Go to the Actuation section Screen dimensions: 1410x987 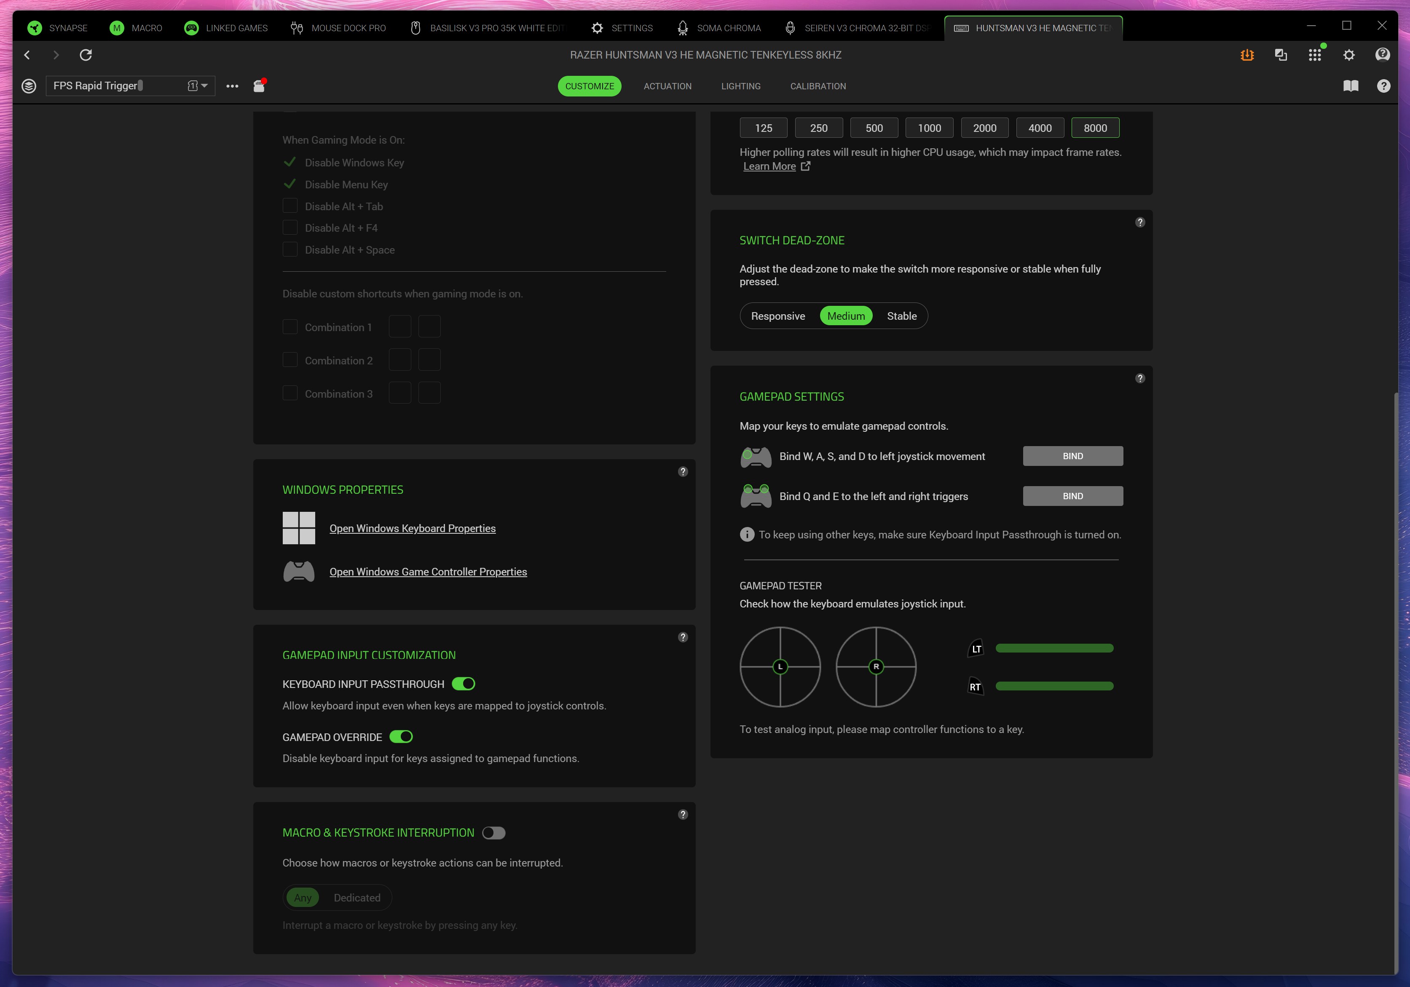point(667,86)
